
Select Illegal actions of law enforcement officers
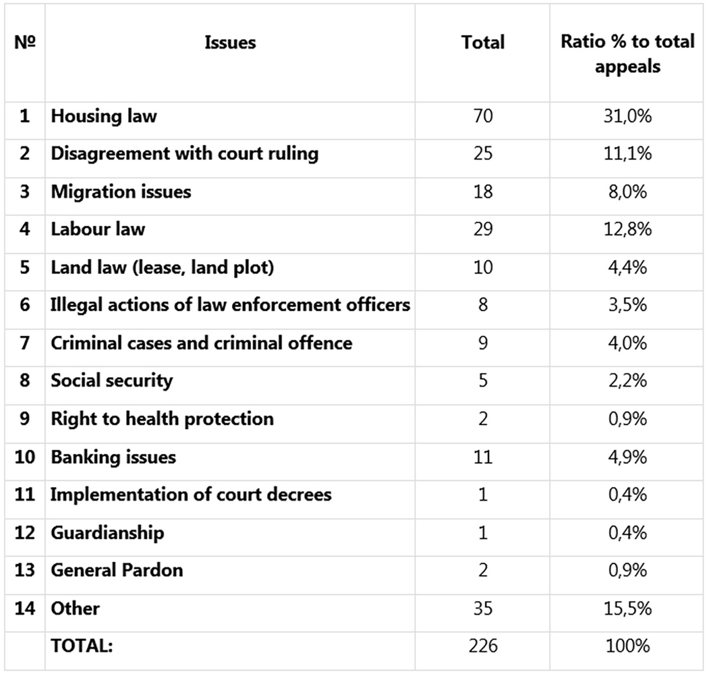[230, 305]
